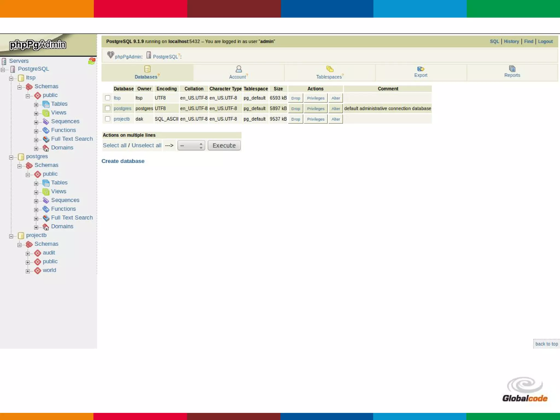The width and height of the screenshot is (560, 420).
Task: Click the Tablespaces folder icon
Action: click(x=329, y=69)
